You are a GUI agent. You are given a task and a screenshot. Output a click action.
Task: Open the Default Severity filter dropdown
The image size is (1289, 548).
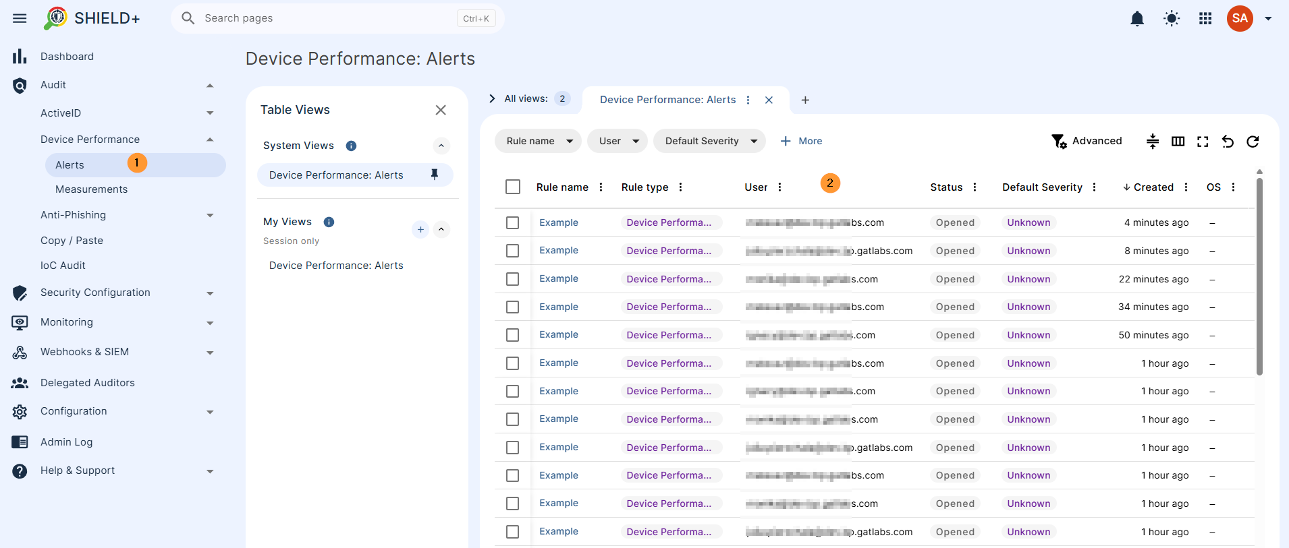pyautogui.click(x=709, y=141)
